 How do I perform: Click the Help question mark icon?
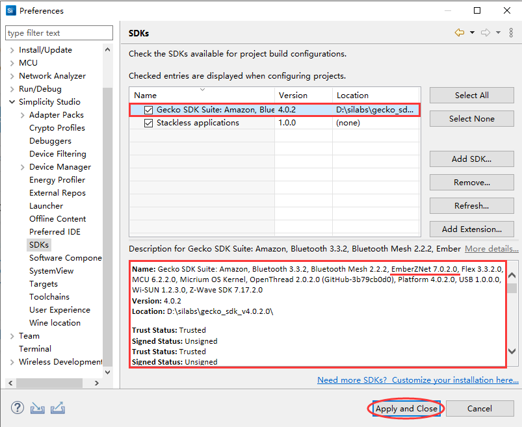click(x=18, y=408)
